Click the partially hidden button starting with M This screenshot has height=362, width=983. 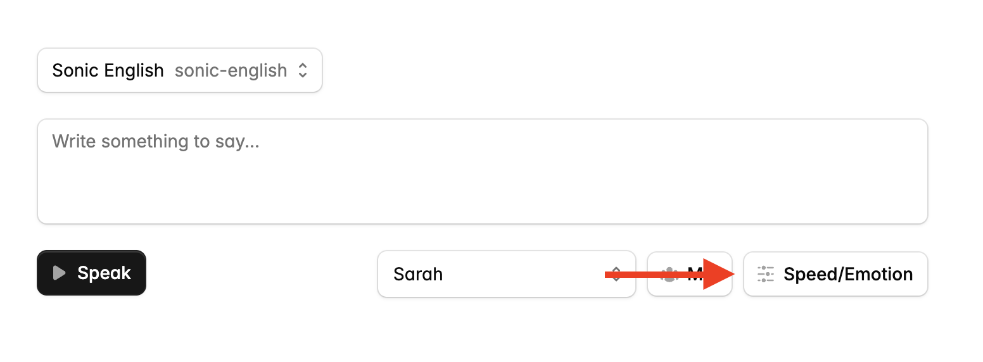689,274
